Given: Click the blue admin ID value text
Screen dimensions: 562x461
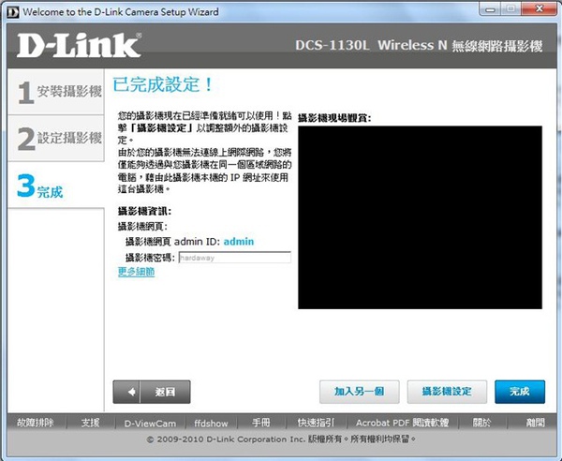Looking at the screenshot, I should pos(239,242).
